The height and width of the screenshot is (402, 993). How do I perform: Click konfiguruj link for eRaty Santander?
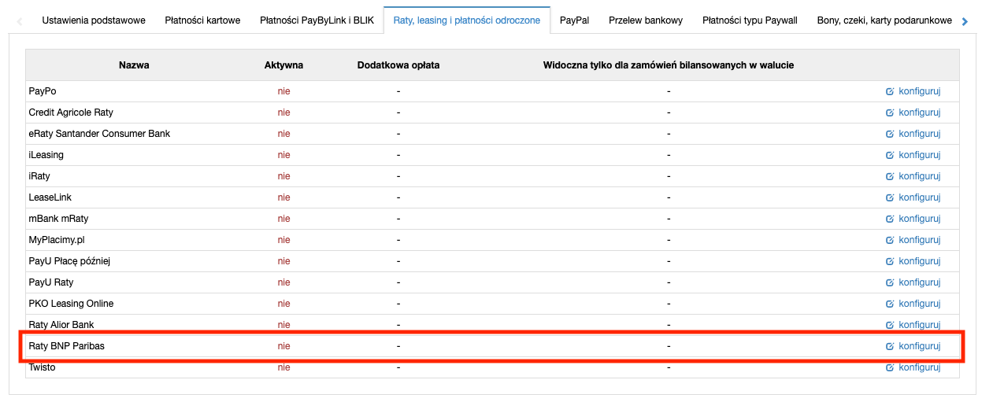tap(919, 134)
